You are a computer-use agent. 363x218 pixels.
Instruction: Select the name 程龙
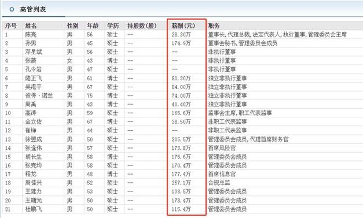click(31, 174)
